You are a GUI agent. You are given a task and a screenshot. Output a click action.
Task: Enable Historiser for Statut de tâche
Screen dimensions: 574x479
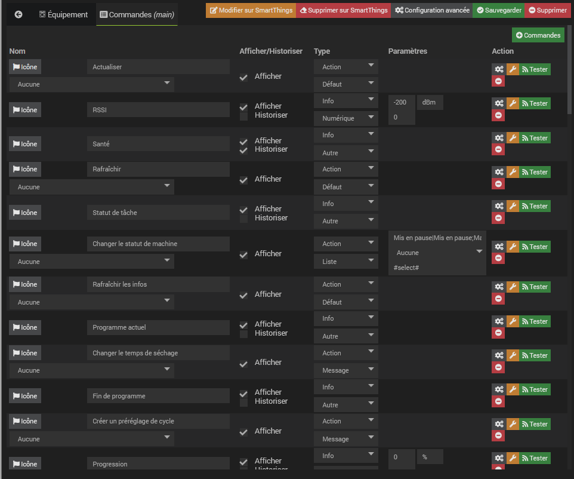[x=243, y=219]
